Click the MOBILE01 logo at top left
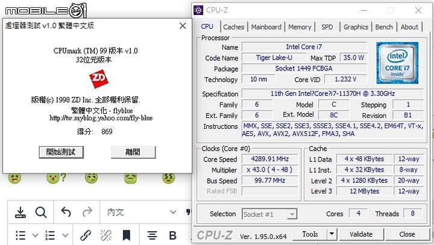 coord(46,10)
